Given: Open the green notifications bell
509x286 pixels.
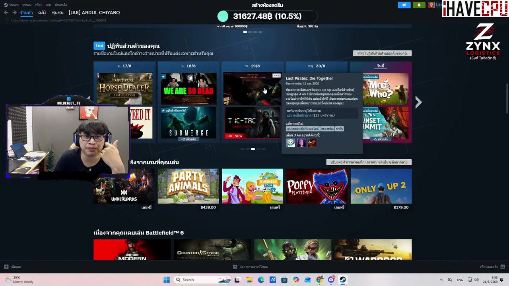Looking at the screenshot, I should 419,5.
